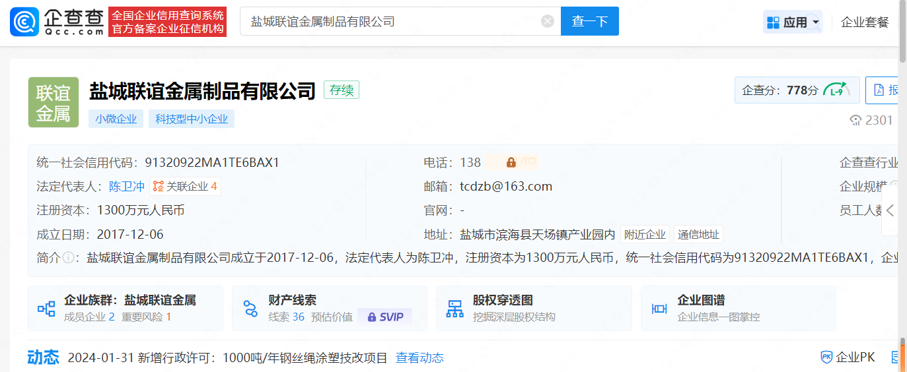The height and width of the screenshot is (372, 907).
Task: Select the 小微企业 tag
Action: [x=116, y=119]
